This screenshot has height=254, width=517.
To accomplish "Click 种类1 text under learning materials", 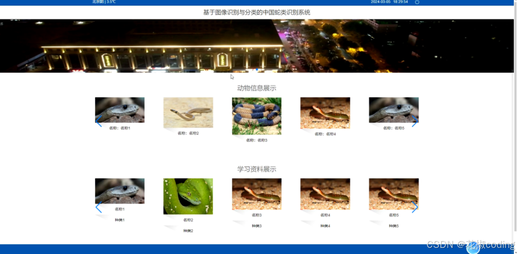I will [x=120, y=220].
